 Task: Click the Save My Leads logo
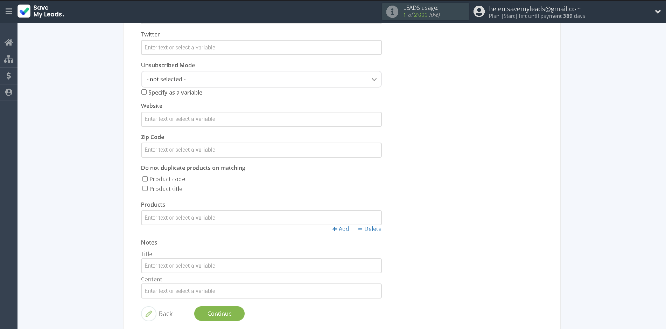[41, 11]
